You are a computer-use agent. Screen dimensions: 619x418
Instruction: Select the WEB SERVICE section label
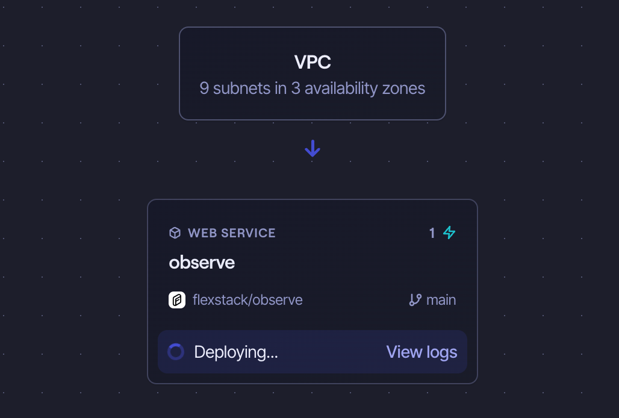click(x=231, y=232)
